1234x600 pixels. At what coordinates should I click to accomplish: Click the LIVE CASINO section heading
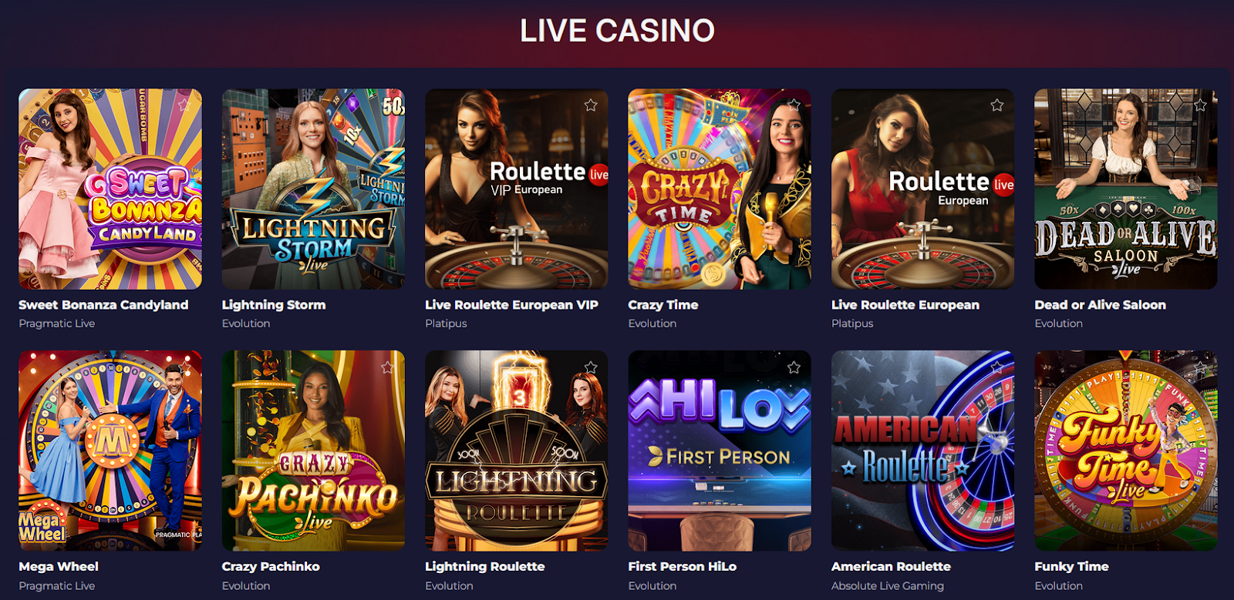[617, 31]
